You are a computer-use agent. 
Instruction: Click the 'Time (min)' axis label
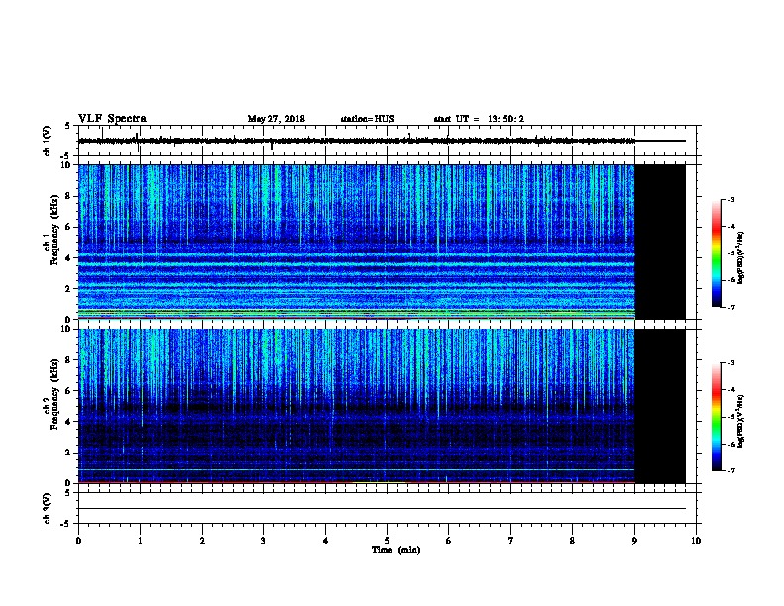point(396,550)
